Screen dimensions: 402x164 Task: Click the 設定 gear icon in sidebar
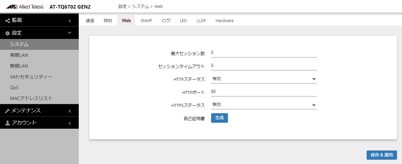8,33
